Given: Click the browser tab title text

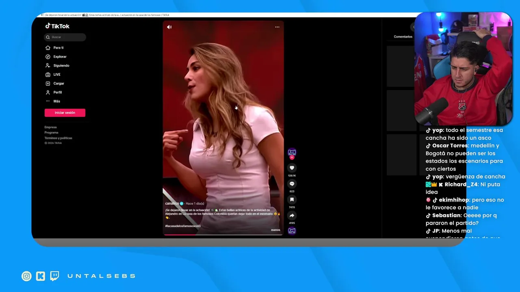Looking at the screenshot, I should (x=107, y=15).
